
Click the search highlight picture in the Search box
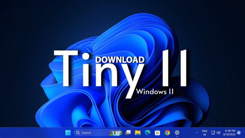pos(116,133)
